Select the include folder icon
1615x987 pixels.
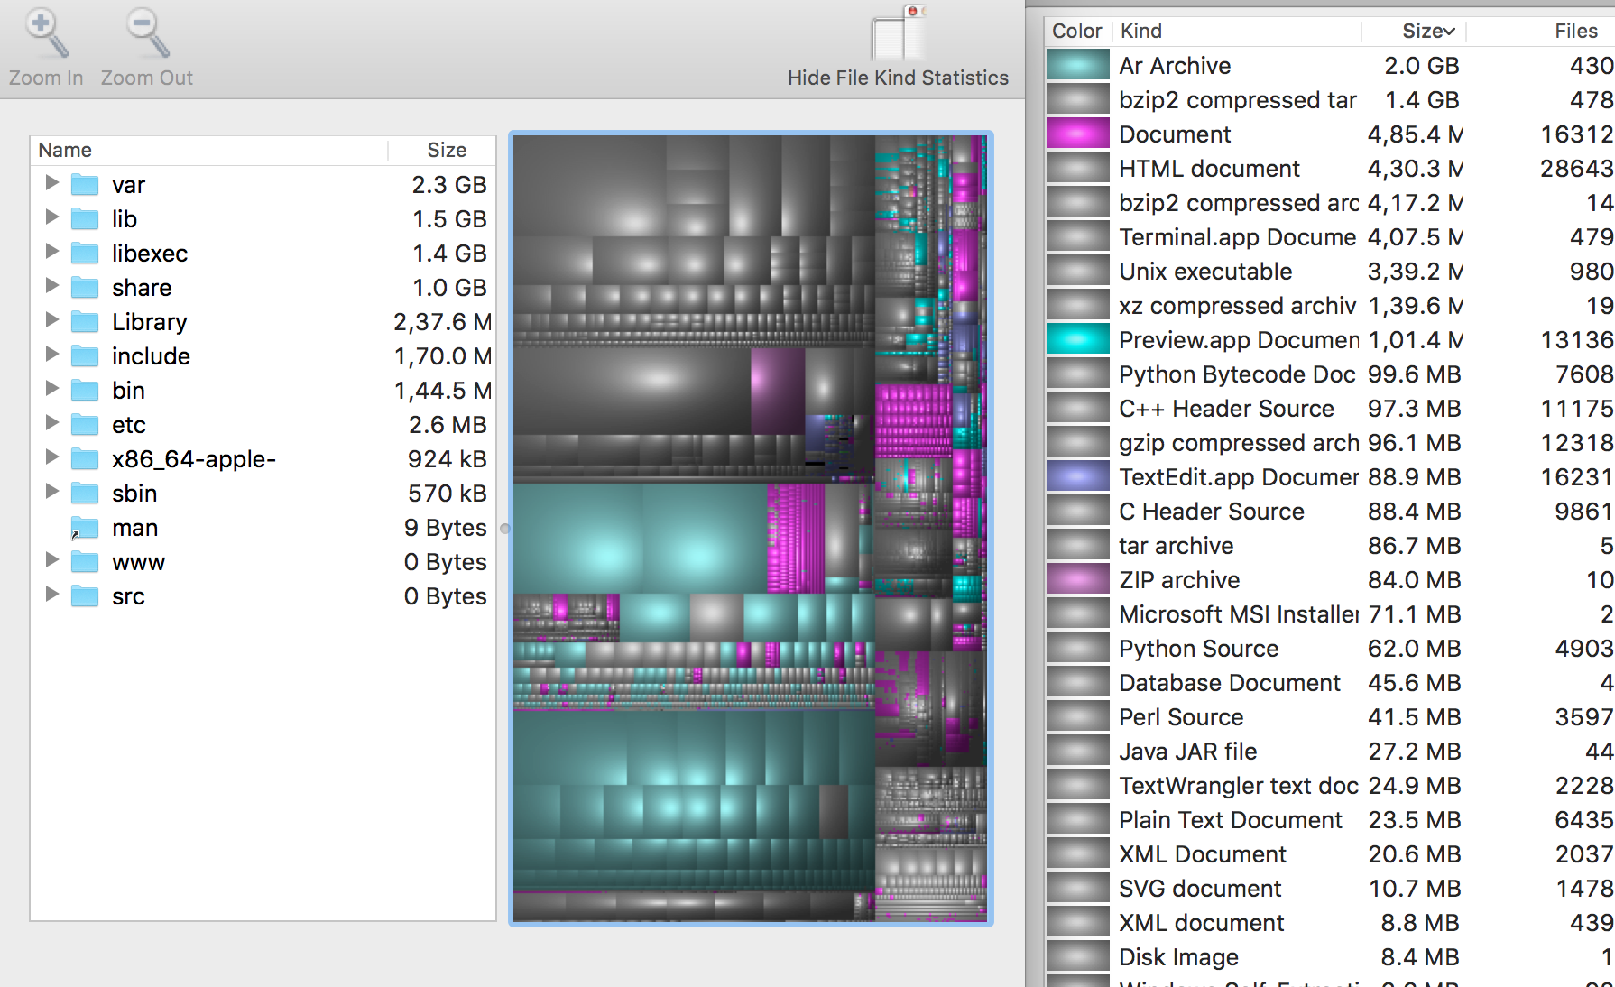[85, 356]
